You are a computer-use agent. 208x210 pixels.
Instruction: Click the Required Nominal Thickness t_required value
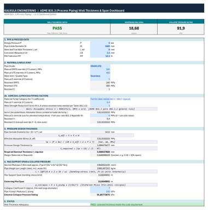[100, 152]
